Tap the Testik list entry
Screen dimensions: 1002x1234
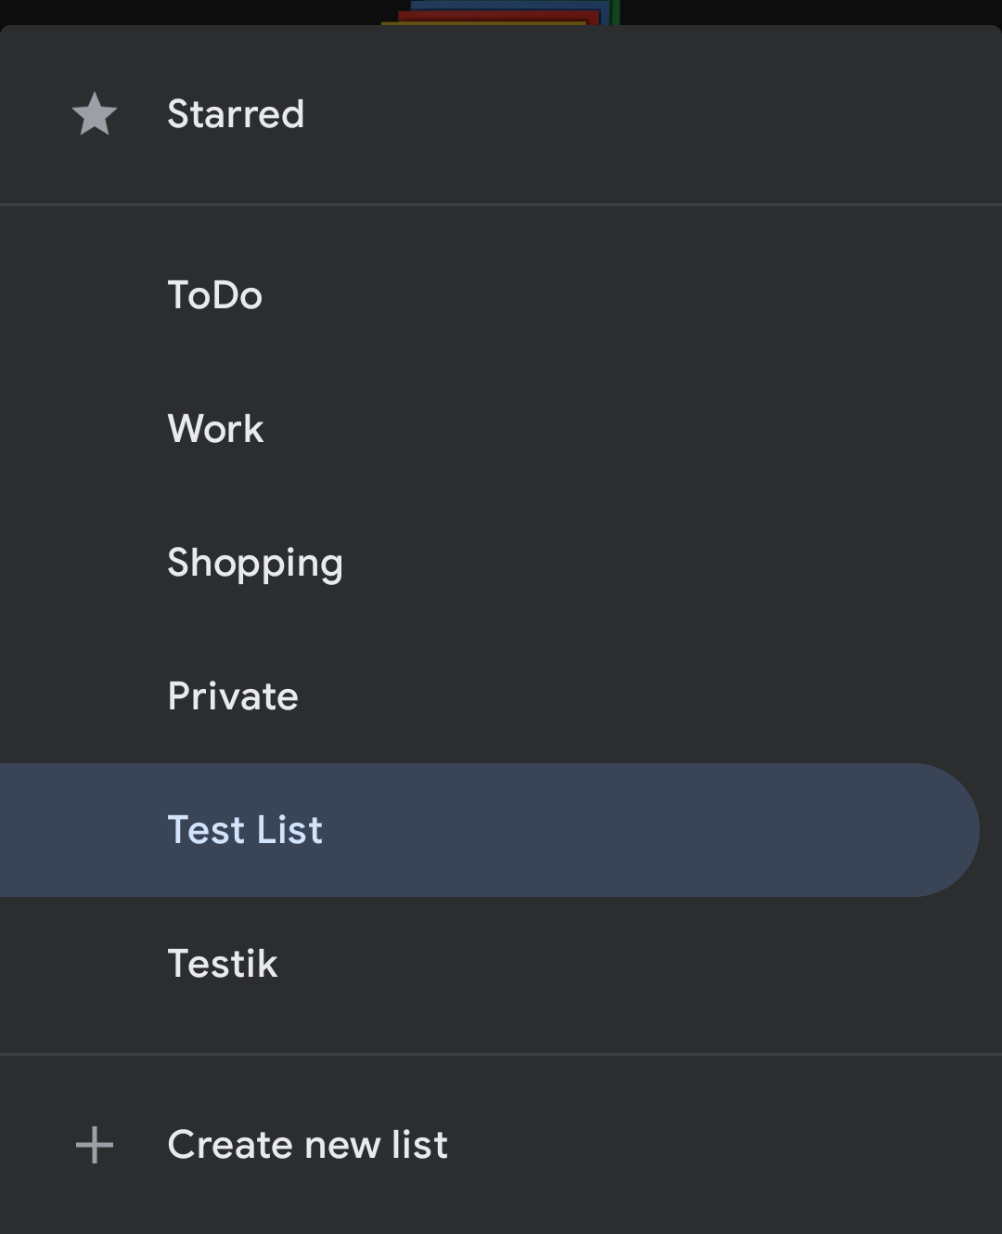[x=222, y=964]
